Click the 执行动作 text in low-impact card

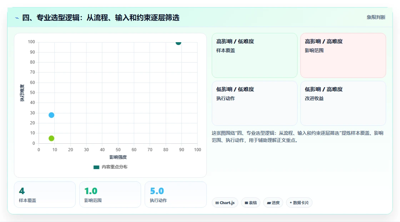(x=225, y=98)
